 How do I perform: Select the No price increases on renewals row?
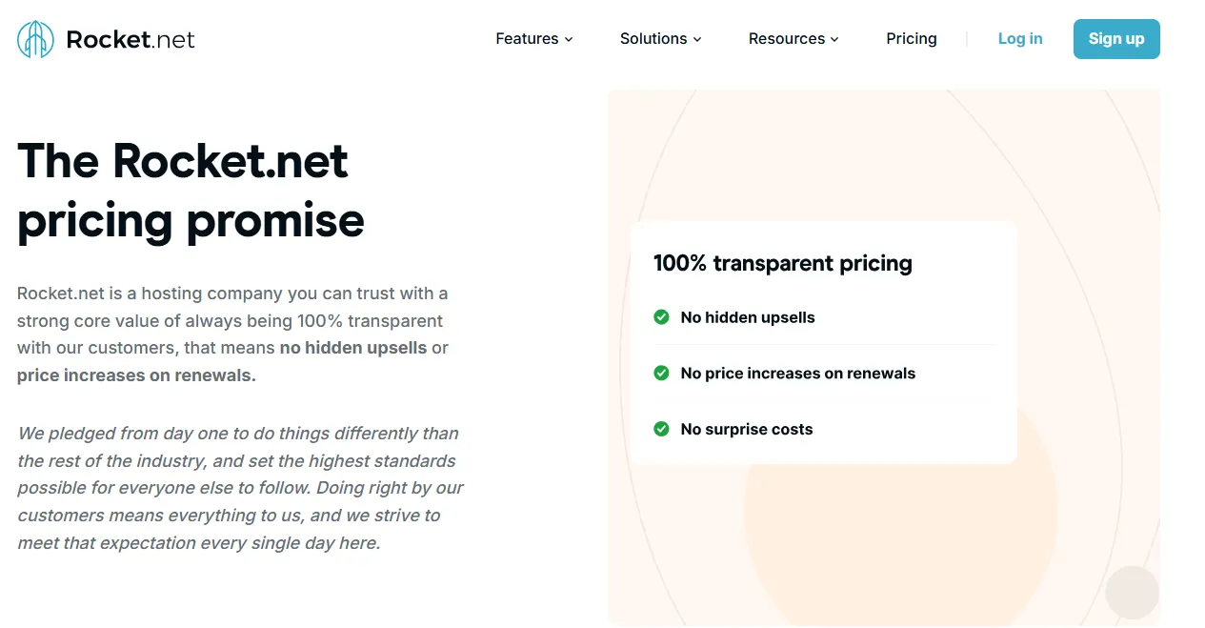[x=797, y=373]
